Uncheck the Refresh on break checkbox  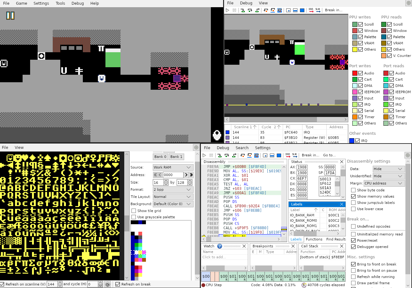click(x=118, y=284)
